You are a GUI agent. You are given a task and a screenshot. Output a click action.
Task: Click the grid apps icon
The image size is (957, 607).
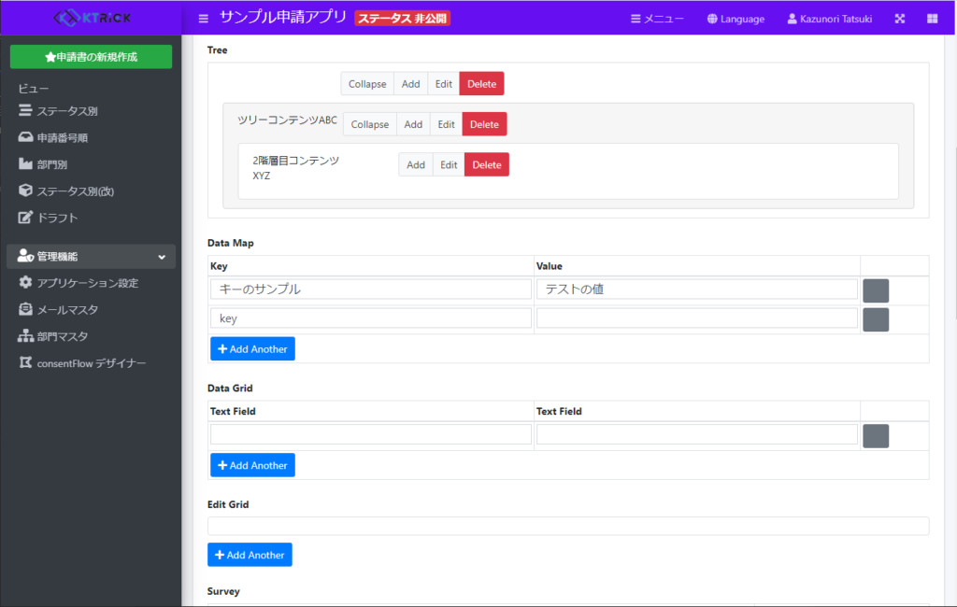(932, 19)
